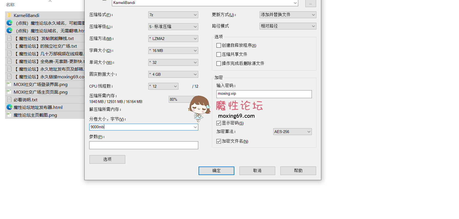Click Edge icon for 魔性论坛地址发布器.html
This screenshot has height=219, width=459.
(9, 107)
